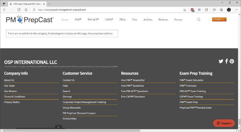Add page to favorites star icon

click(184, 10)
